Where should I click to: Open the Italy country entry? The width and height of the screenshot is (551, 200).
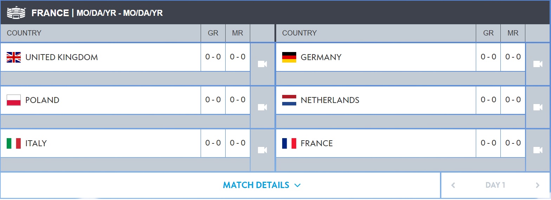pyautogui.click(x=101, y=143)
